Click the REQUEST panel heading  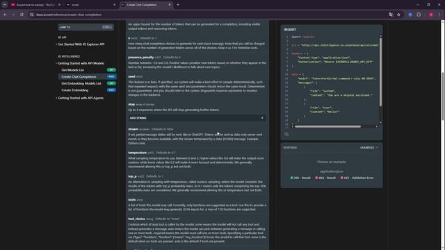coord(290,29)
